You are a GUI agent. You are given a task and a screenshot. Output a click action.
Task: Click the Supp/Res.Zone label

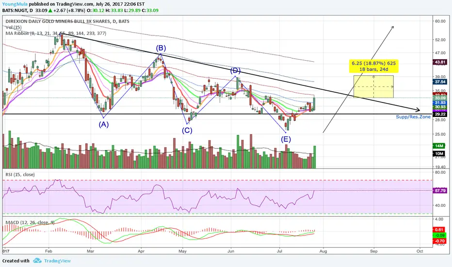413,117
